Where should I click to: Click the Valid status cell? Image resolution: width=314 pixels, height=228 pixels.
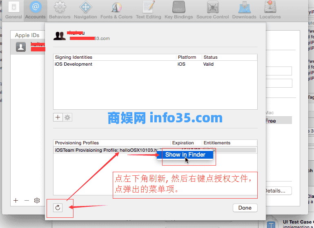click(208, 64)
